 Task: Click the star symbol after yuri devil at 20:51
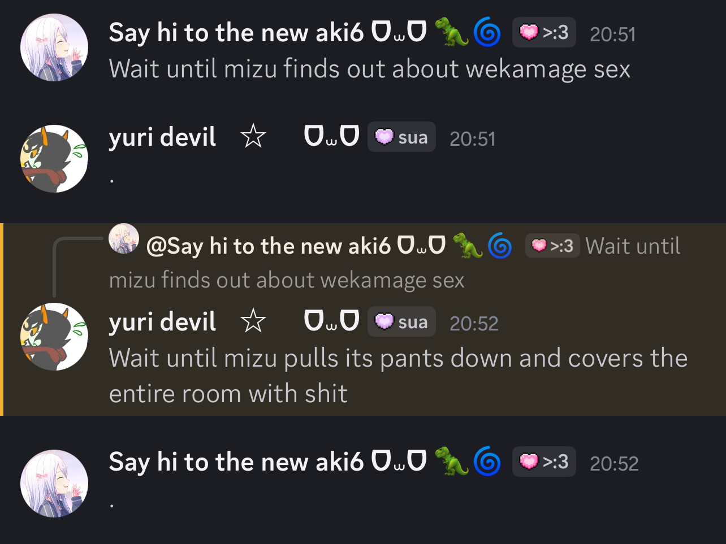253,137
